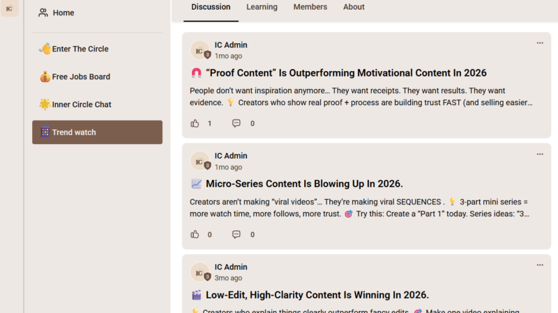Switch to the Discussion tab
The image size is (558, 313).
pos(211,7)
